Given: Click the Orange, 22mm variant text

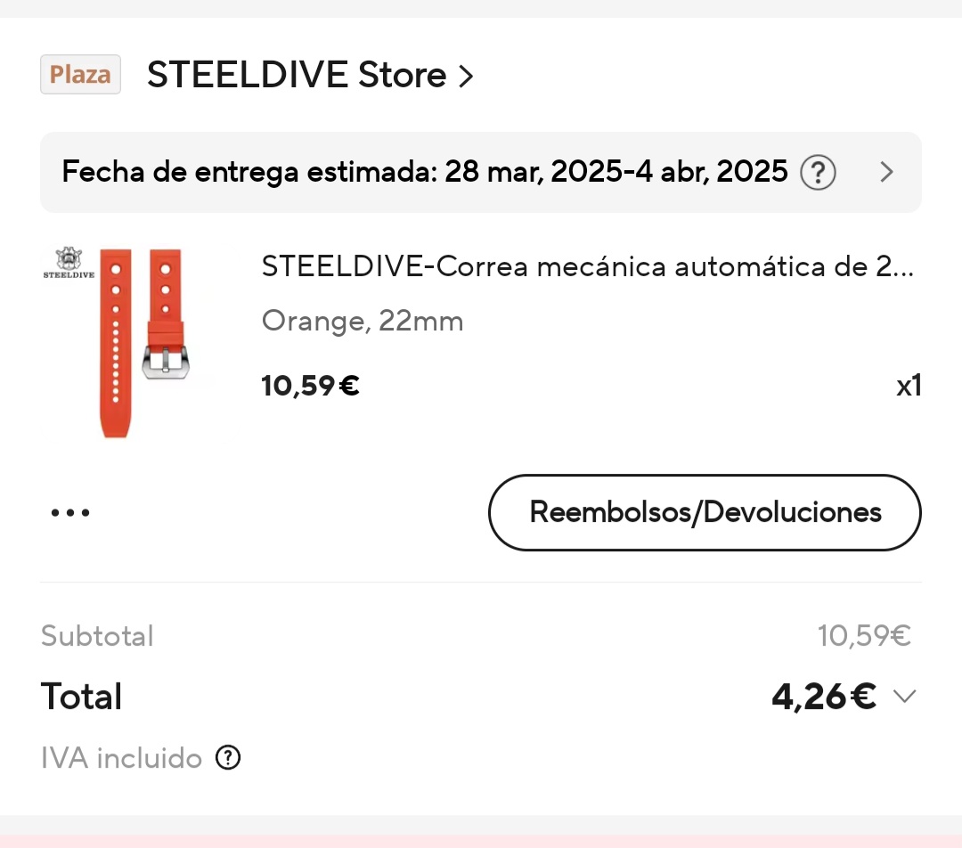Looking at the screenshot, I should tap(363, 321).
